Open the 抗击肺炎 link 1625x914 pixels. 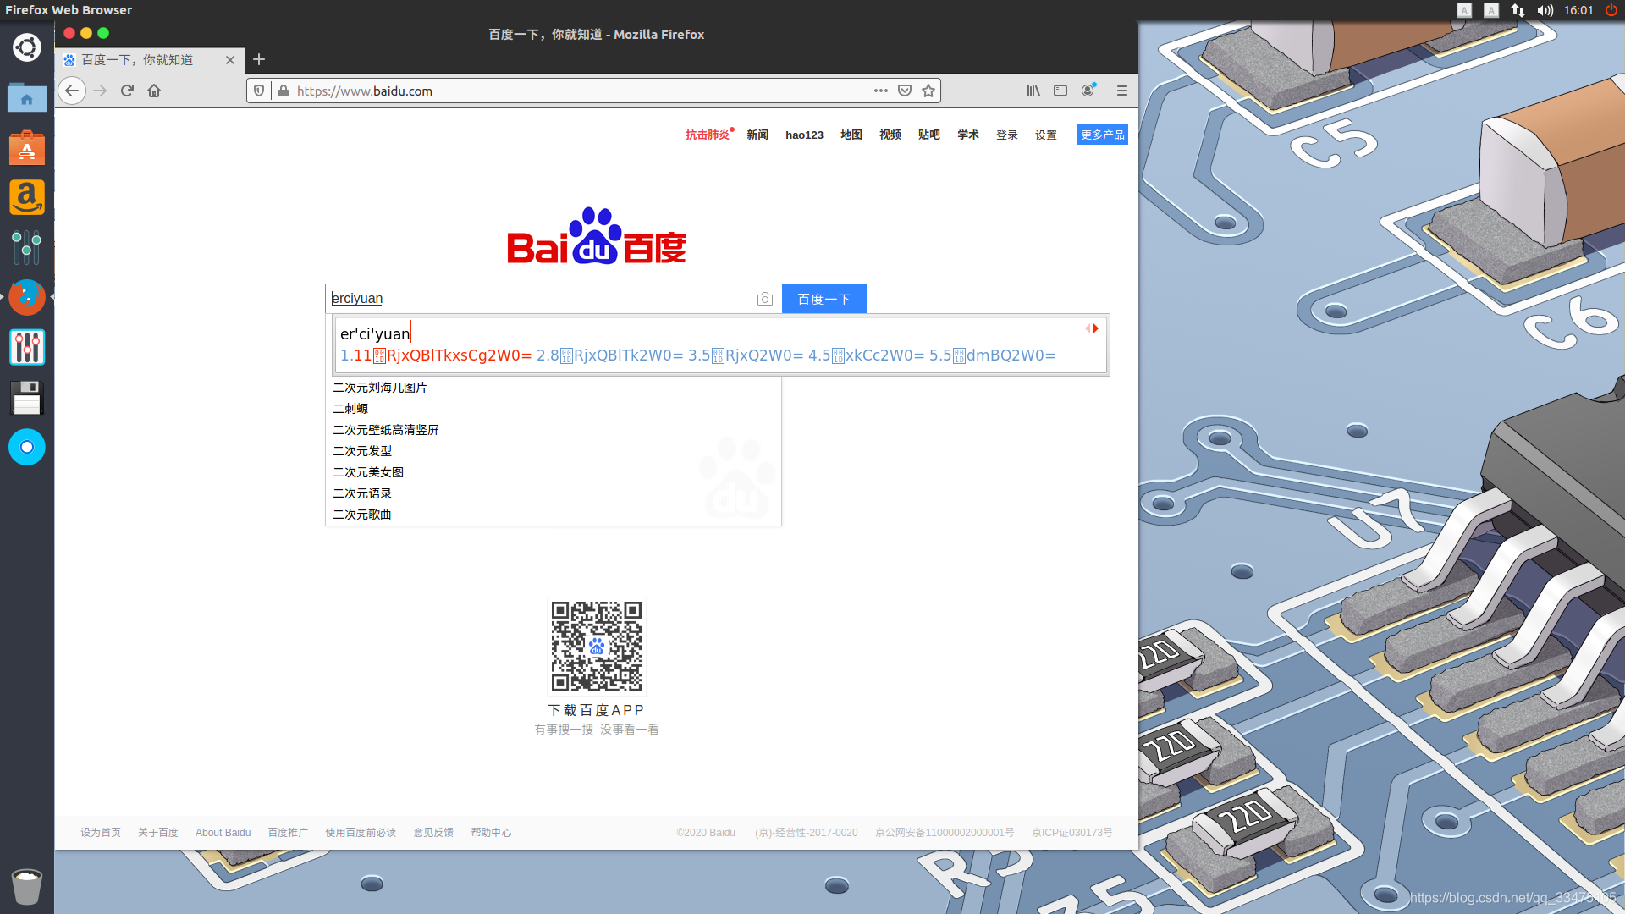[x=708, y=135]
